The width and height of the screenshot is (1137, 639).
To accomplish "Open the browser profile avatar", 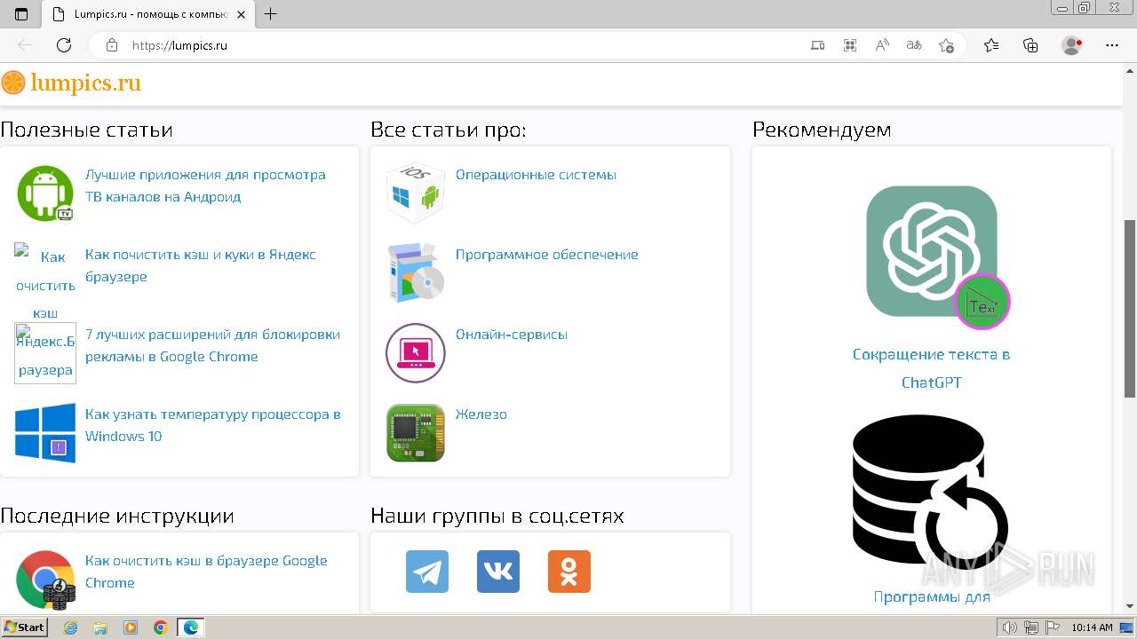I will (1072, 45).
